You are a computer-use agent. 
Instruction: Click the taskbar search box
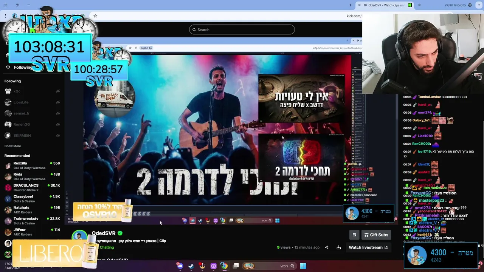pos(270,266)
